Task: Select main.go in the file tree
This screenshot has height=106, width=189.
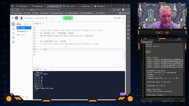Action: point(24,28)
